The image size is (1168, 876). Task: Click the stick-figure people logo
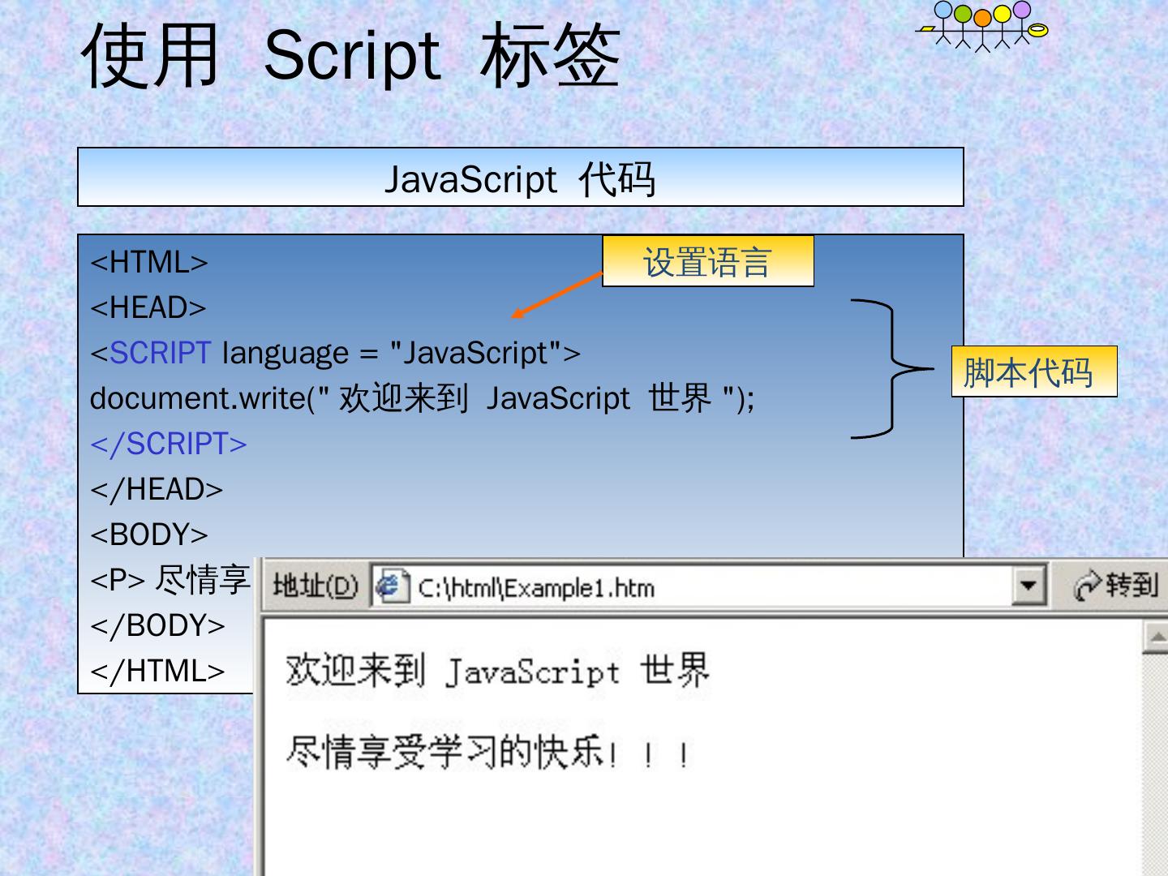[983, 26]
